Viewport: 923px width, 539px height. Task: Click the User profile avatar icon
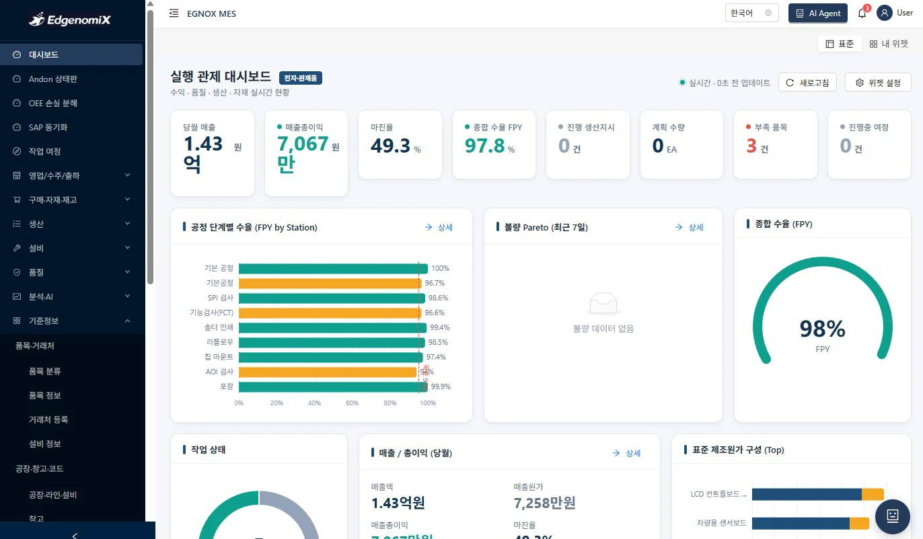[x=885, y=13]
